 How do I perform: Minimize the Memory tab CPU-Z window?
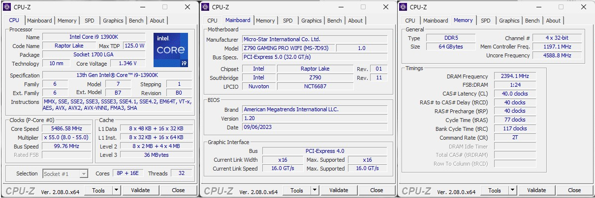tap(538, 7)
